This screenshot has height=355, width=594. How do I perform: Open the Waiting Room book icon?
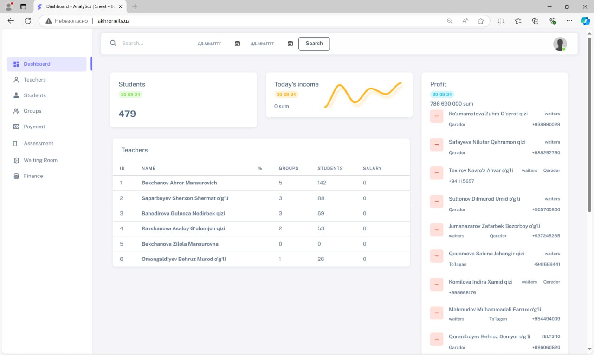coord(16,160)
